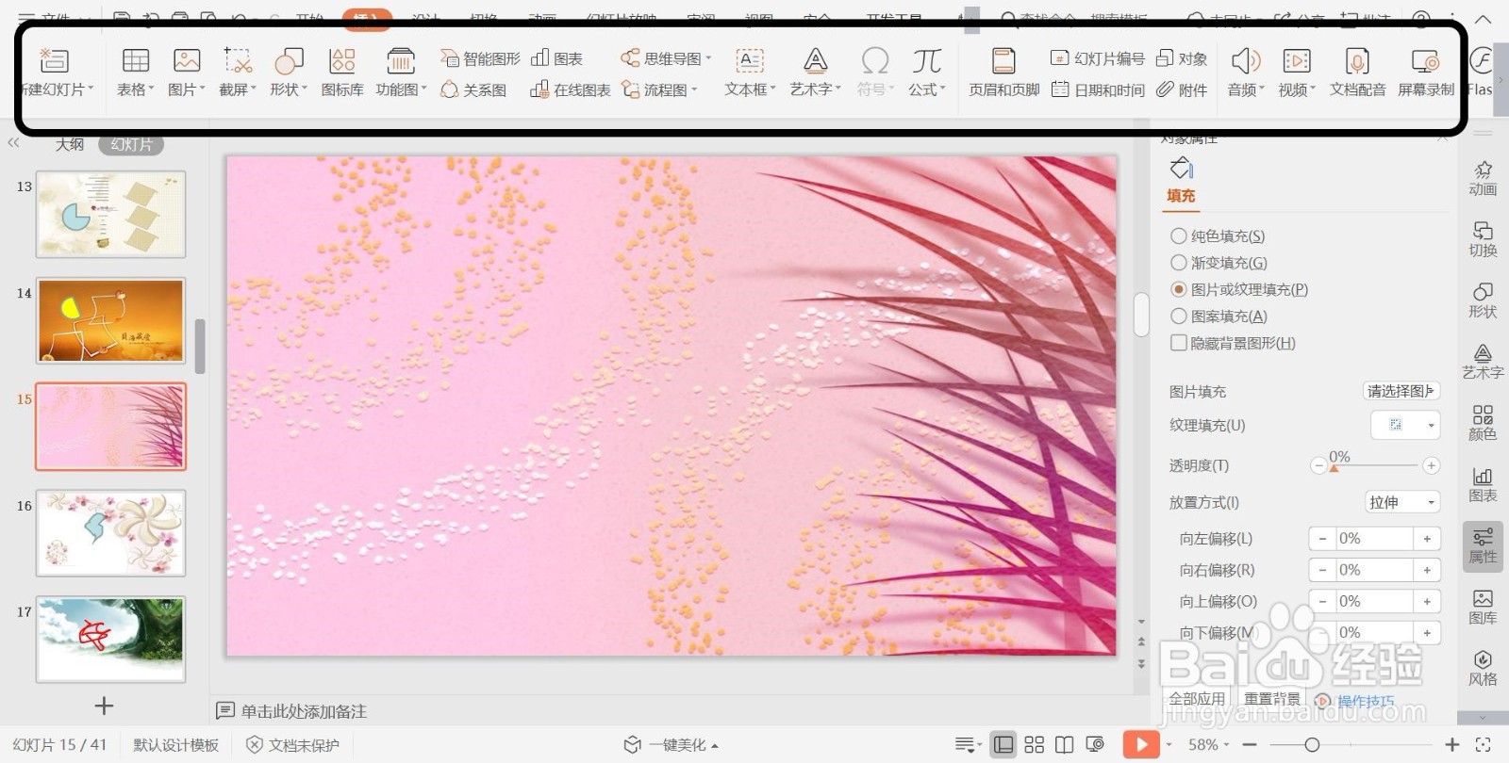Click 重置背景 reset background button
The width and height of the screenshot is (1509, 763).
(1271, 699)
